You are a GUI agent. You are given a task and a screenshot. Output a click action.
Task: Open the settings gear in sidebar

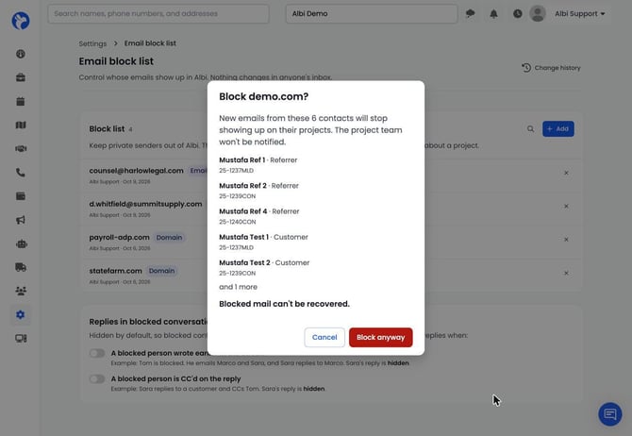pyautogui.click(x=21, y=314)
